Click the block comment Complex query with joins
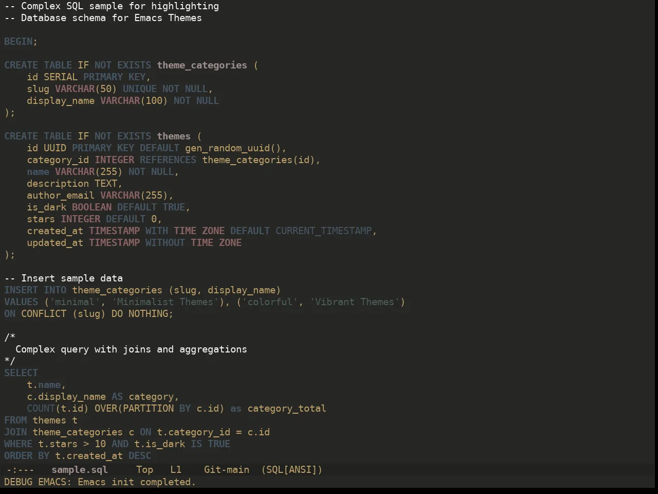The width and height of the screenshot is (658, 494). (131, 349)
